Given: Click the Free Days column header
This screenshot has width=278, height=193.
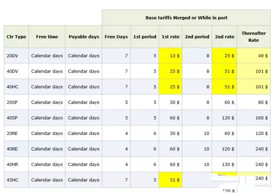Looking at the screenshot, I should pos(116,37).
